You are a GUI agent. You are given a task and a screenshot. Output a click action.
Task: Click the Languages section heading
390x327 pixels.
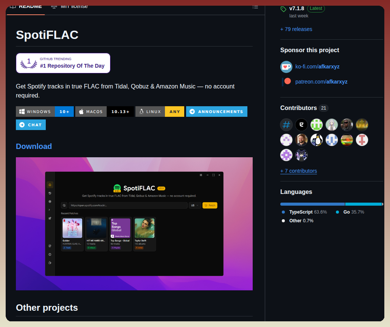point(296,192)
